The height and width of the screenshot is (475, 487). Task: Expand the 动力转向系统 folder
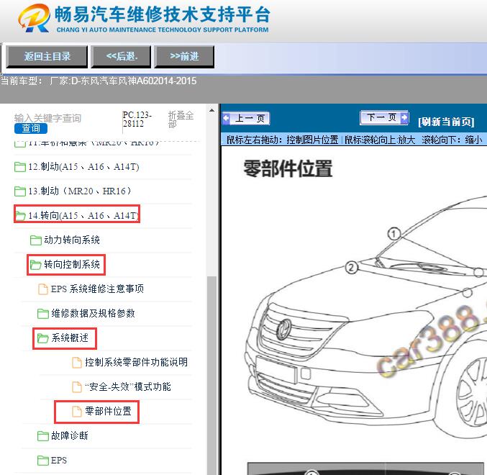click(x=72, y=240)
